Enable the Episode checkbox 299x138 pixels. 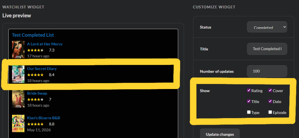270,112
